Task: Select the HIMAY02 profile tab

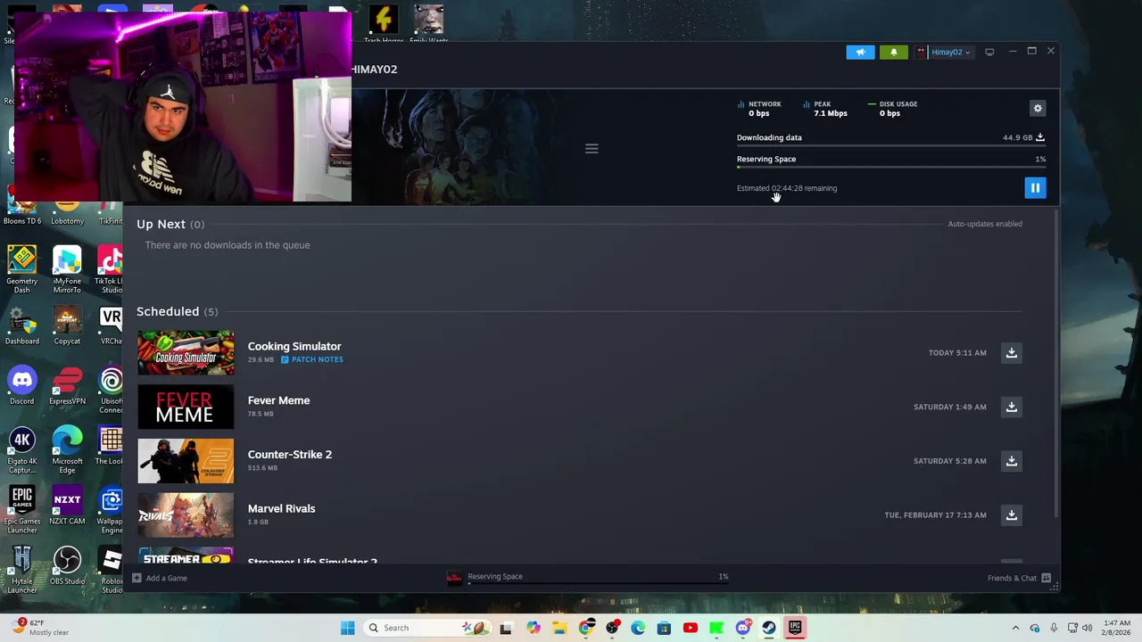Action: coord(374,69)
